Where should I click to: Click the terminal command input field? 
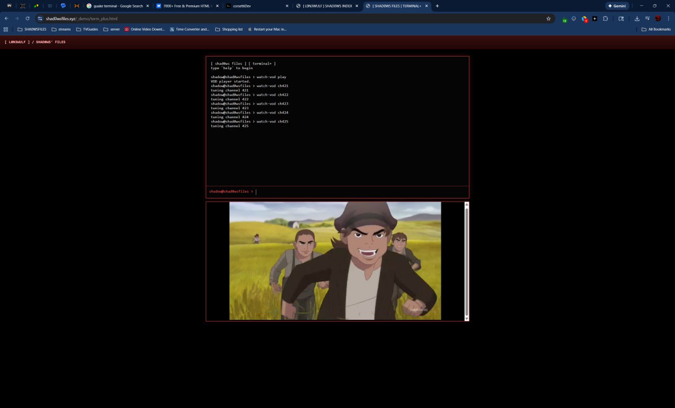(359, 192)
